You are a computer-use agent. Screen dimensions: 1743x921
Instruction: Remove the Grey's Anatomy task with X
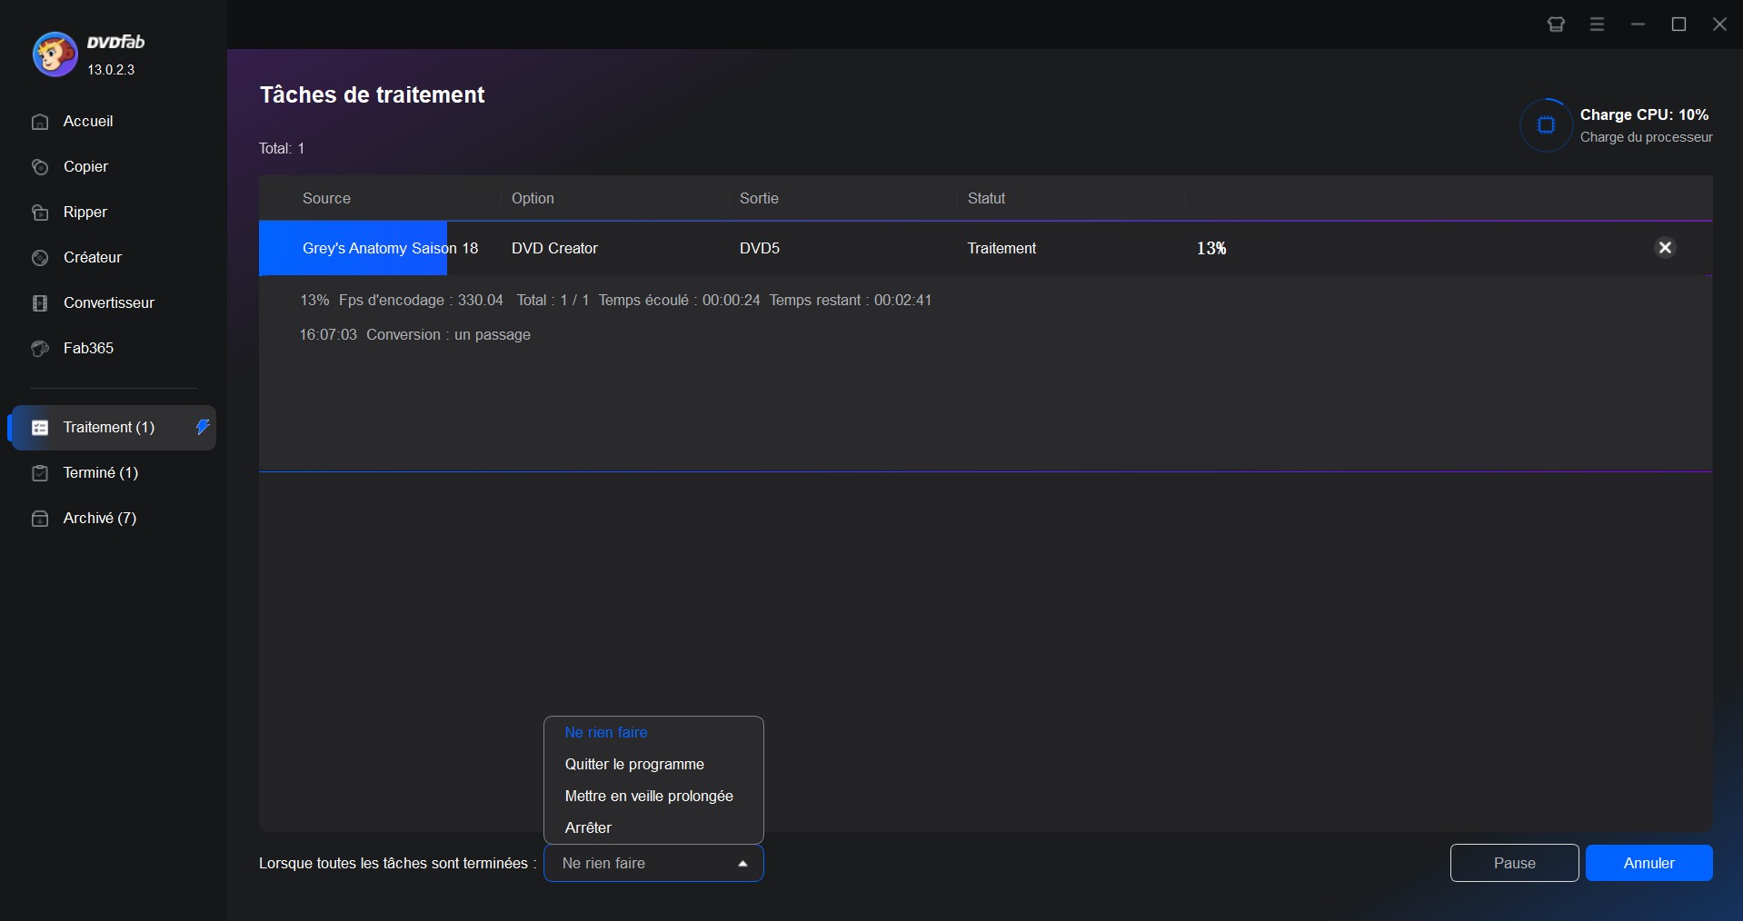(x=1665, y=248)
